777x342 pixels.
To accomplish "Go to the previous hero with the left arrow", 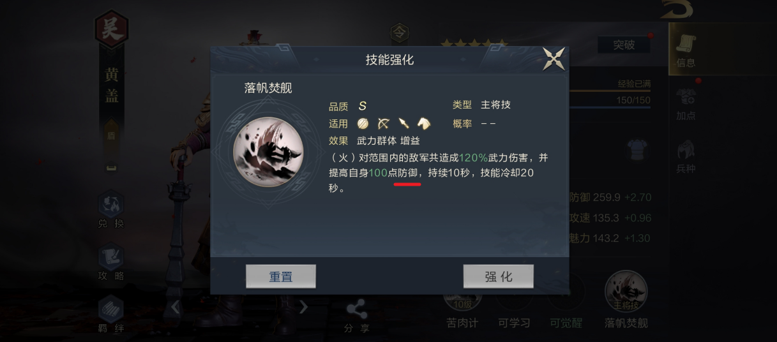I will point(176,308).
